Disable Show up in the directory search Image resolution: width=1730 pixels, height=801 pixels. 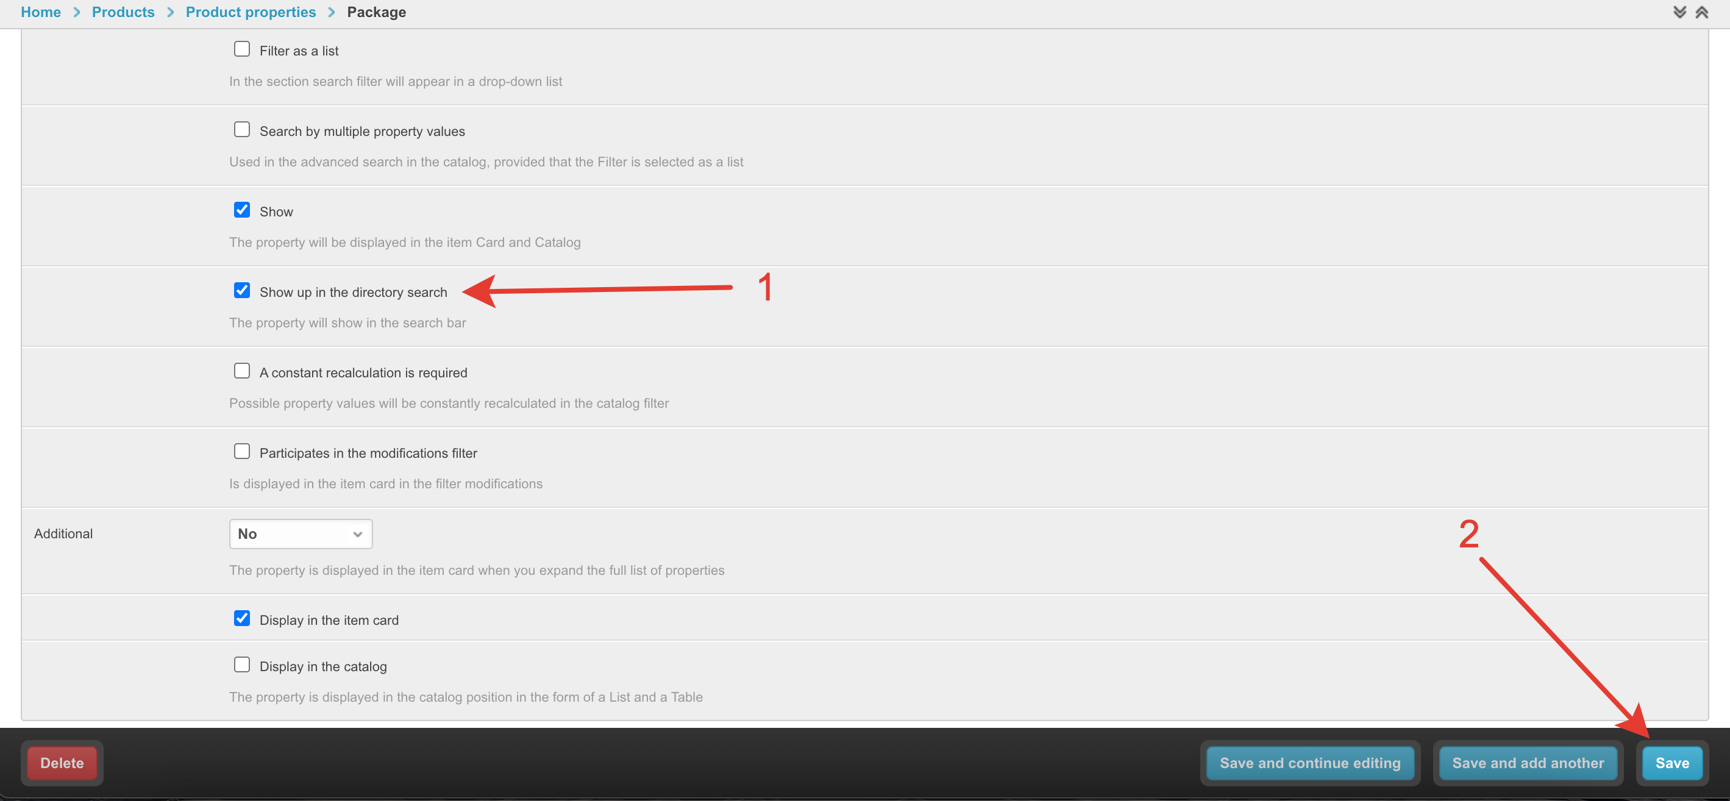click(242, 291)
